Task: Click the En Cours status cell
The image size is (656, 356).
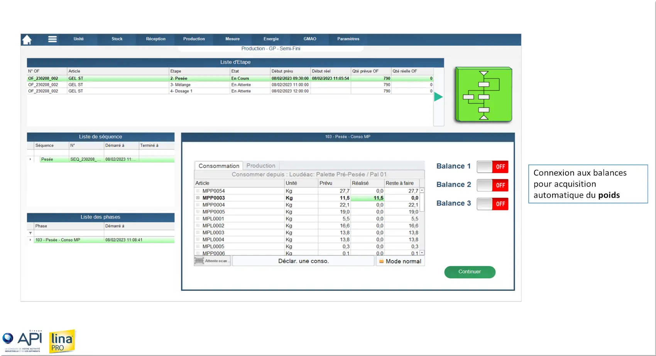Action: click(250, 78)
